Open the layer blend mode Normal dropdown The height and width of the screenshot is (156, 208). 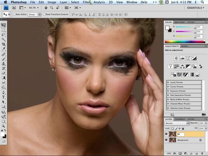177,123
